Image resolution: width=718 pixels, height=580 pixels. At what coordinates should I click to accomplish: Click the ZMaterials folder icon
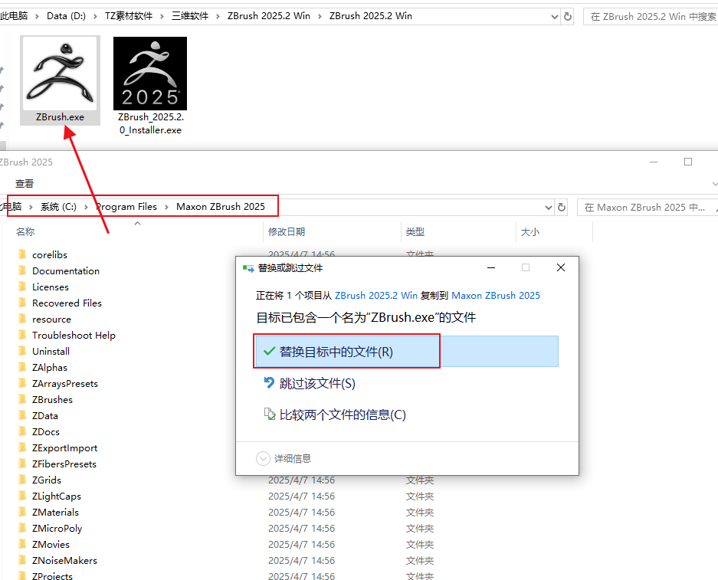point(22,512)
